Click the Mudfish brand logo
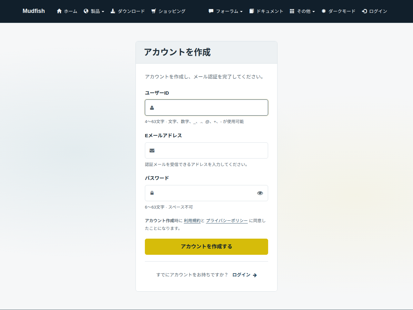Viewport: 413px width, 310px height. click(x=34, y=11)
